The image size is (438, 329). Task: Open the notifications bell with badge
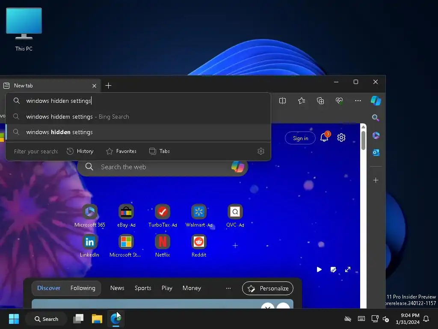(325, 137)
